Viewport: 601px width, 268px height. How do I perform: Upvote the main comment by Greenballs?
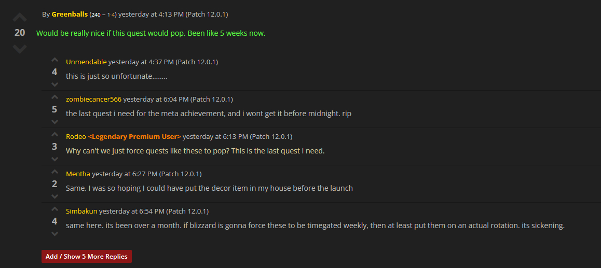20,18
